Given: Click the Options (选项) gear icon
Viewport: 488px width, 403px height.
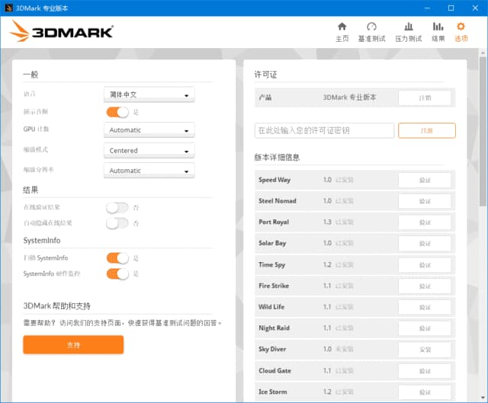Looking at the screenshot, I should coord(461,27).
